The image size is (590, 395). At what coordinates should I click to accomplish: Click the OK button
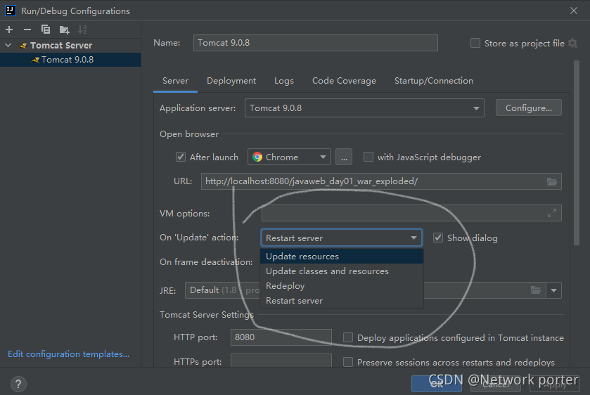(x=437, y=384)
